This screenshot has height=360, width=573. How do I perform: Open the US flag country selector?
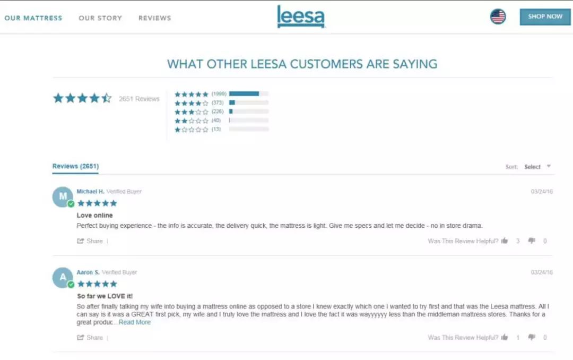(x=498, y=16)
